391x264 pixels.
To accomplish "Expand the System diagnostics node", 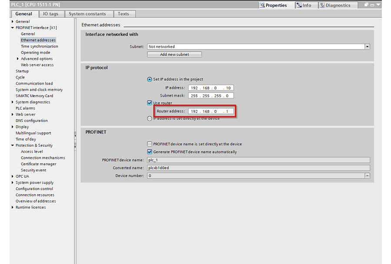I will [13, 102].
